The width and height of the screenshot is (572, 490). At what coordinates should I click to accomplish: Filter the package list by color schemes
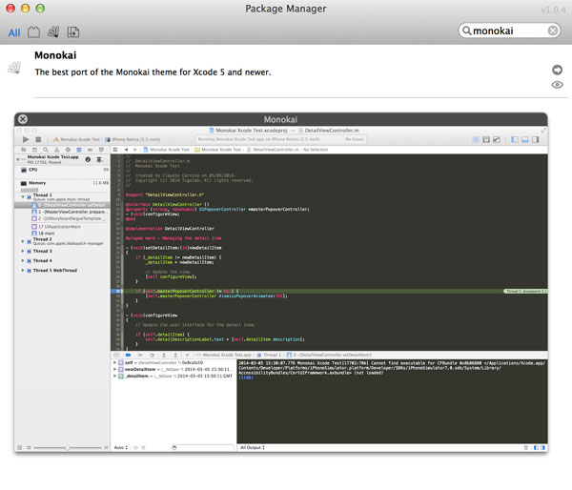click(53, 32)
